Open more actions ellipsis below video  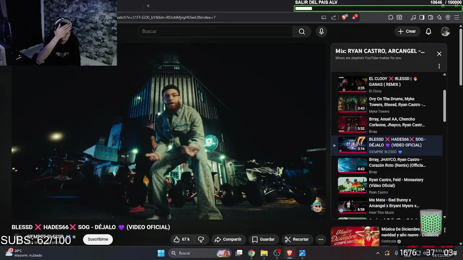click(x=321, y=239)
